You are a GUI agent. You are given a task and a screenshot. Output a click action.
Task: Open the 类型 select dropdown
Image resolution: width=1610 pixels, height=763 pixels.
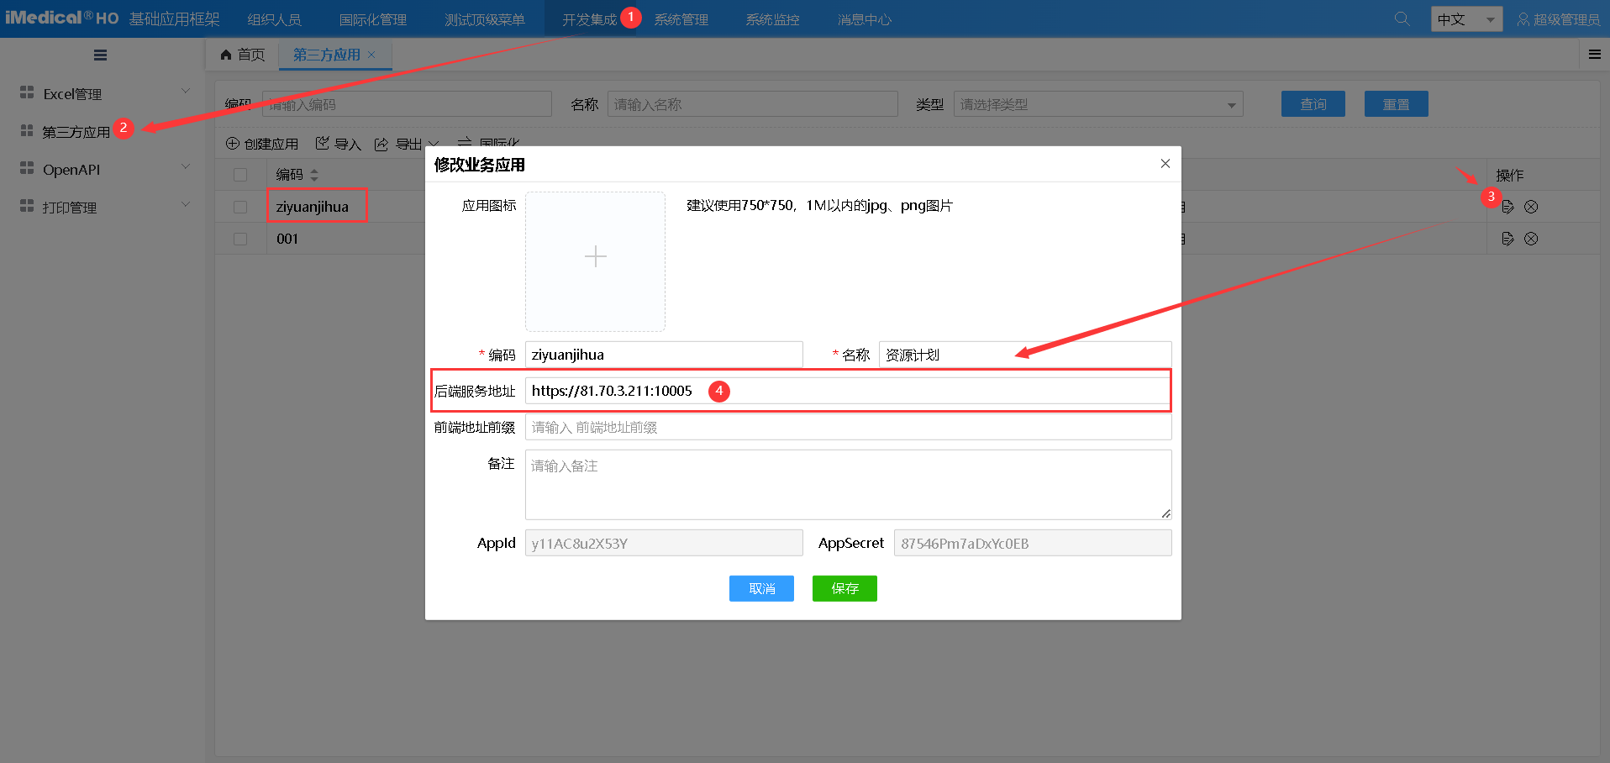coord(1097,105)
